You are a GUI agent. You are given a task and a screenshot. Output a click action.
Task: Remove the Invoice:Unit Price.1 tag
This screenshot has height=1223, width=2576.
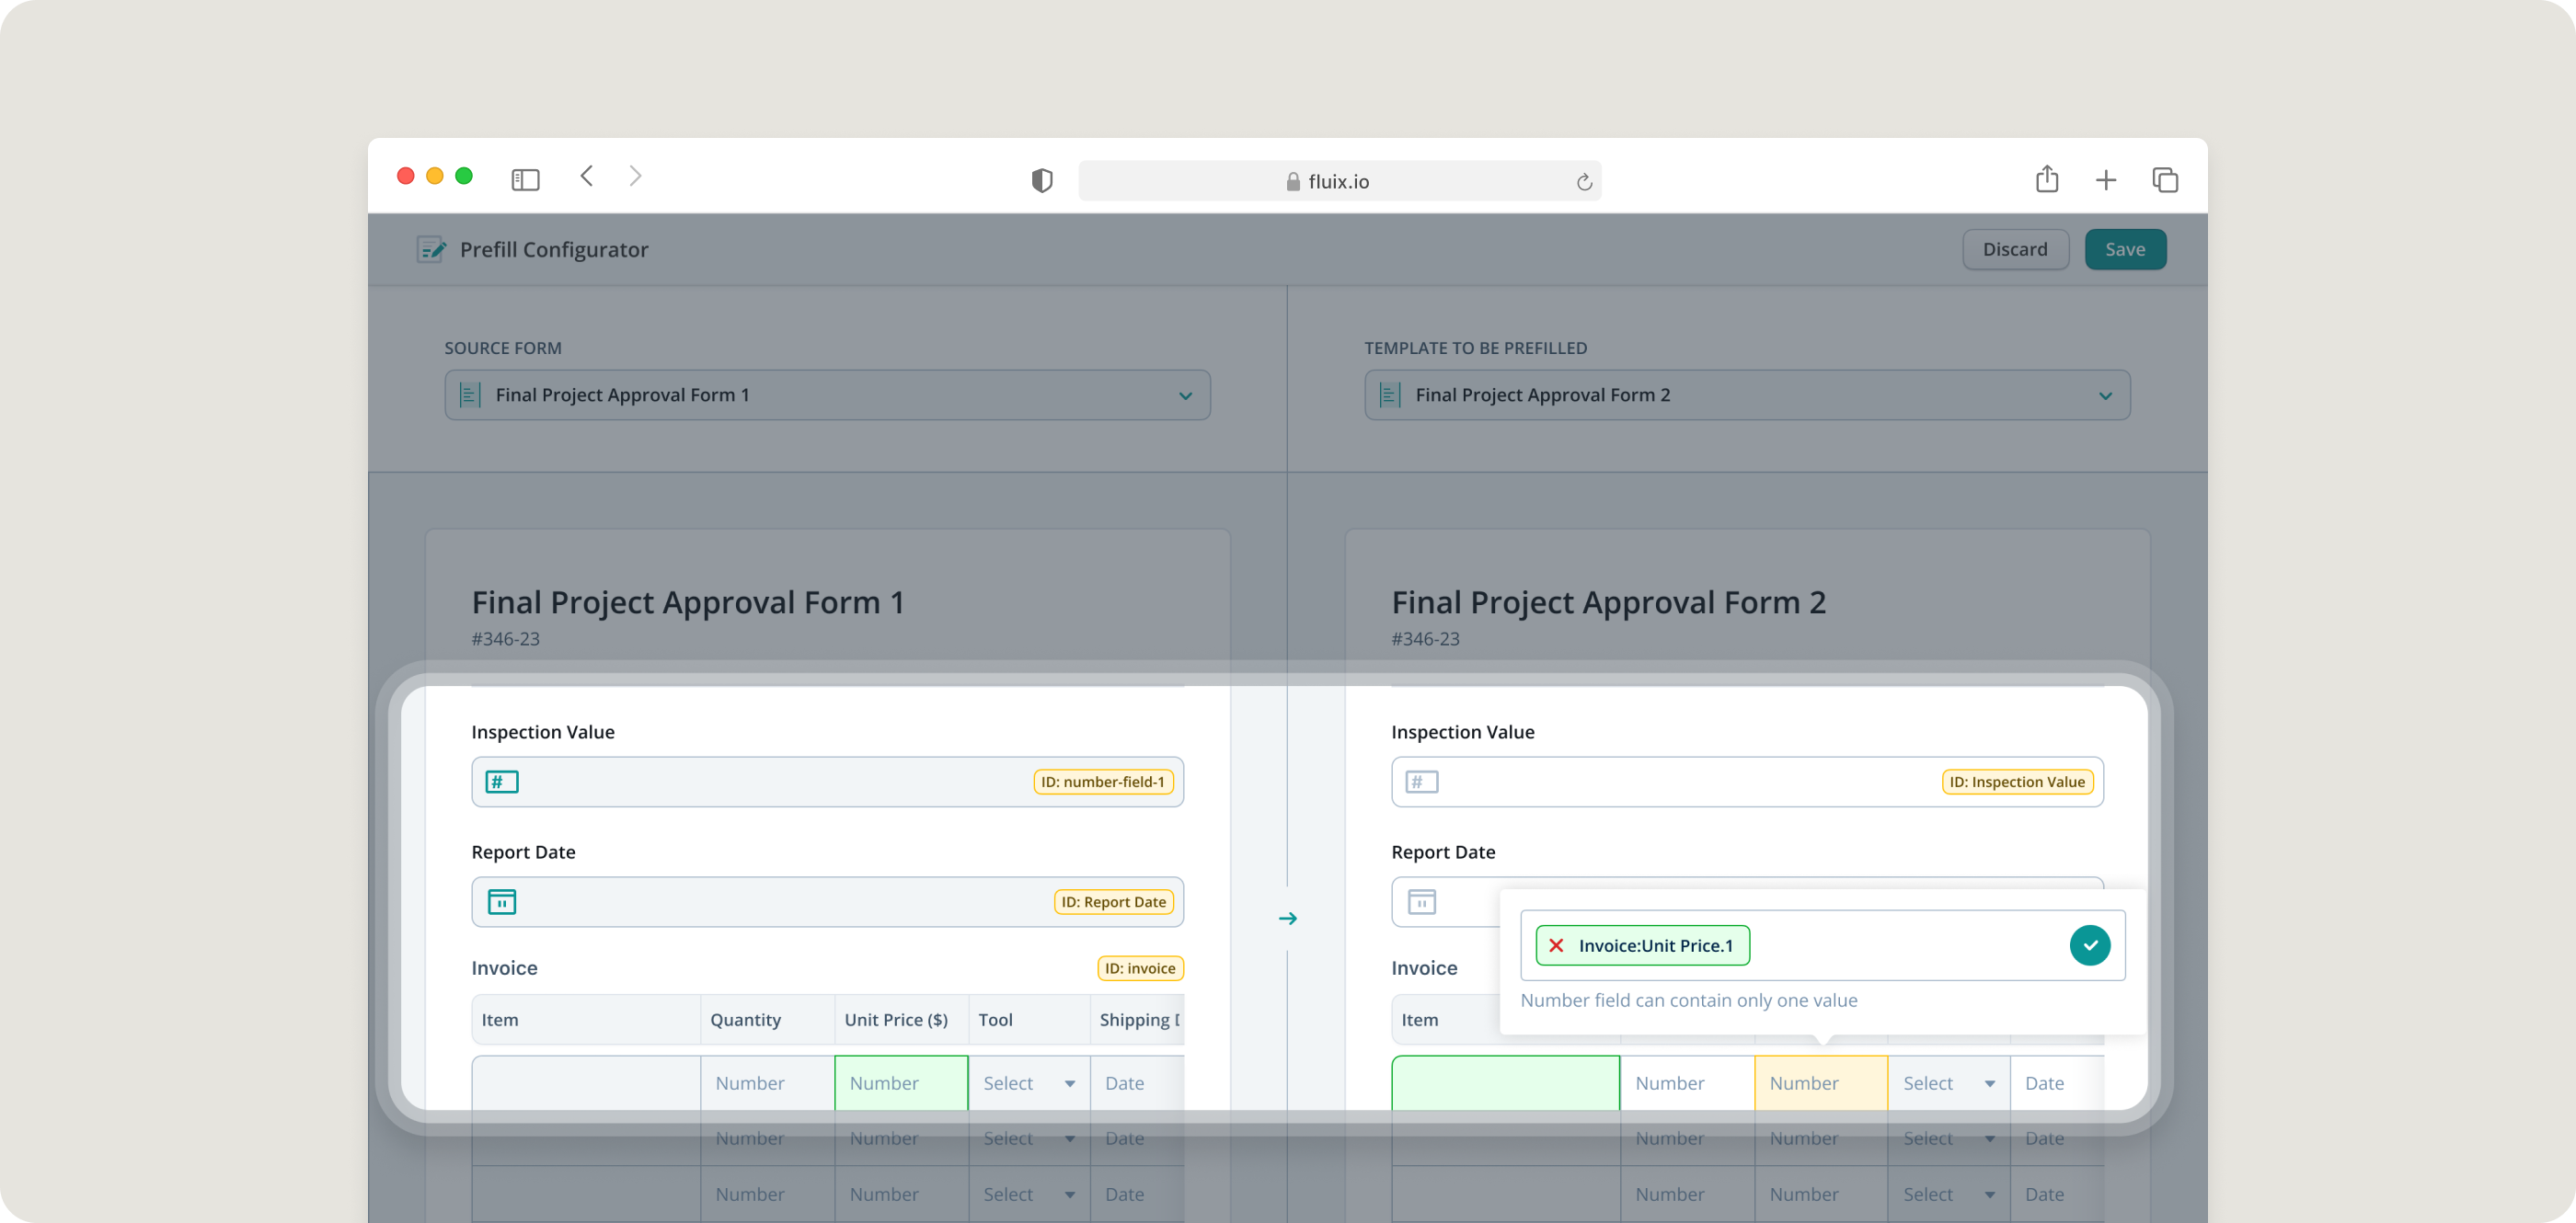[x=1556, y=945]
